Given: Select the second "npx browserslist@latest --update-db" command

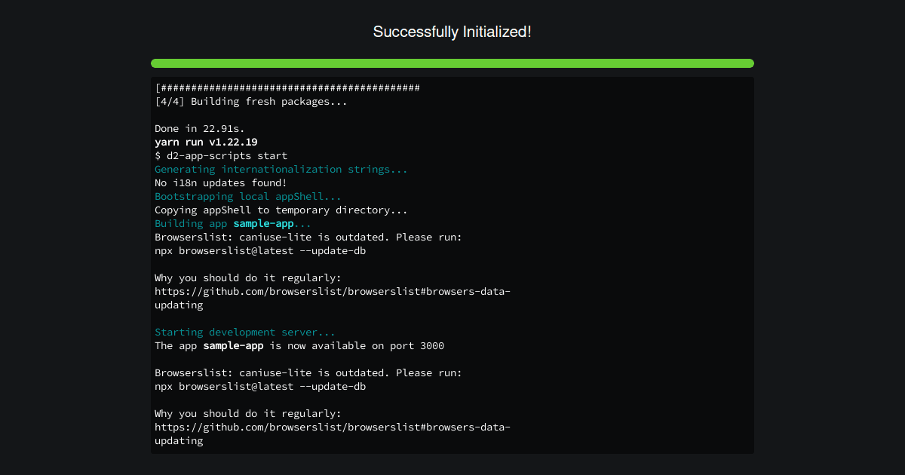Looking at the screenshot, I should point(260,386).
